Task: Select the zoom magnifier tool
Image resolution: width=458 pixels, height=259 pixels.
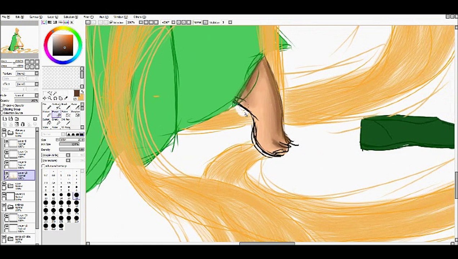Action: tap(50, 98)
